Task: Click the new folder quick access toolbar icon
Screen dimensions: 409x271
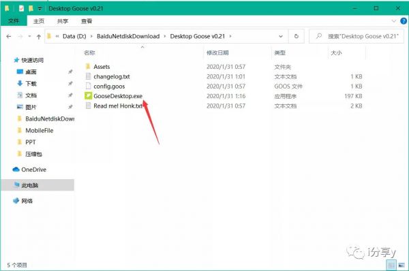Action: pos(31,8)
